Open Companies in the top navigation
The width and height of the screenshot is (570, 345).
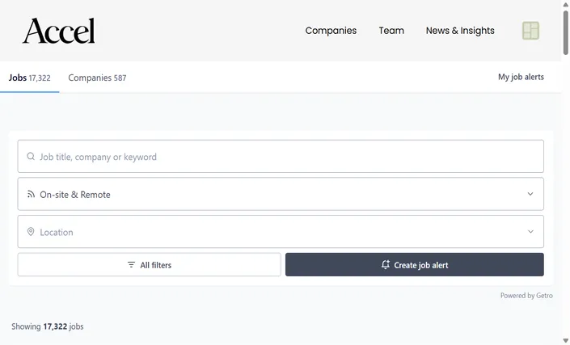point(331,31)
